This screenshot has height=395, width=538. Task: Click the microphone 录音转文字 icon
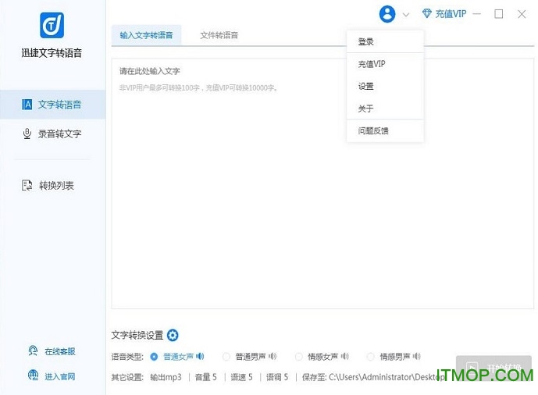(27, 133)
